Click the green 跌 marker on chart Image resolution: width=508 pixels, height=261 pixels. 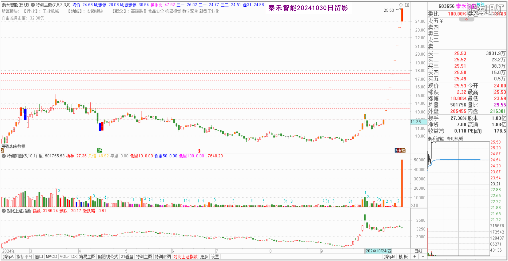tap(100, 150)
